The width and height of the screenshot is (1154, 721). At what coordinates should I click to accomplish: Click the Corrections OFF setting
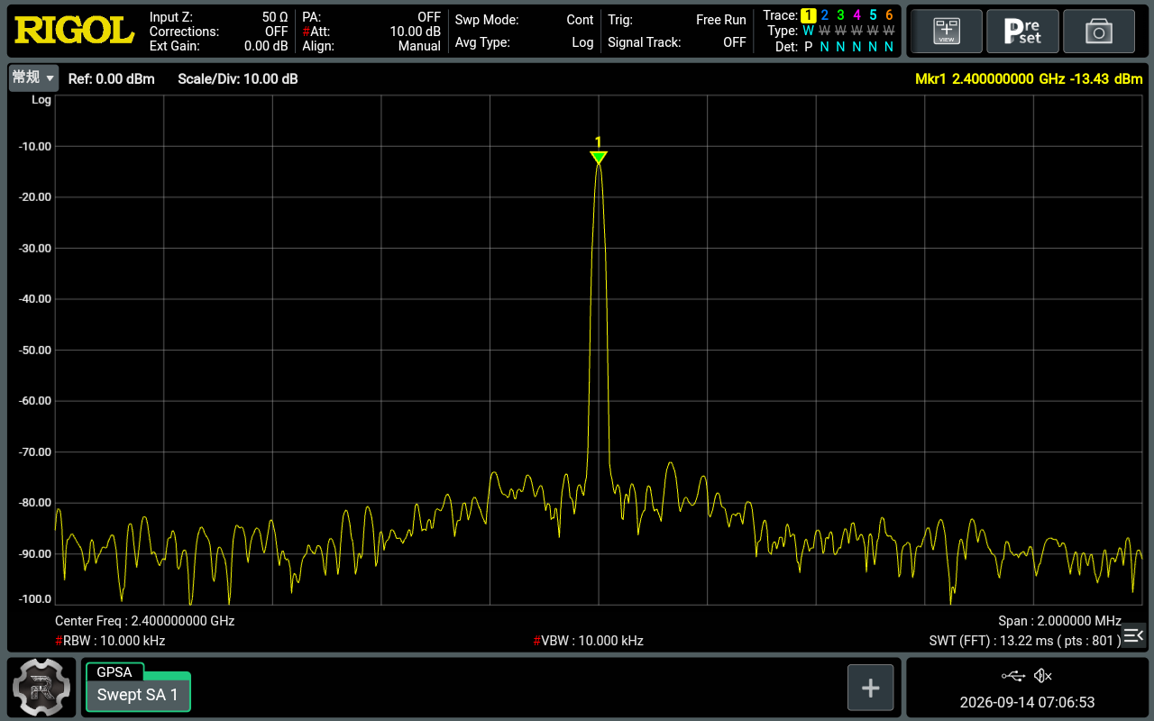click(219, 32)
